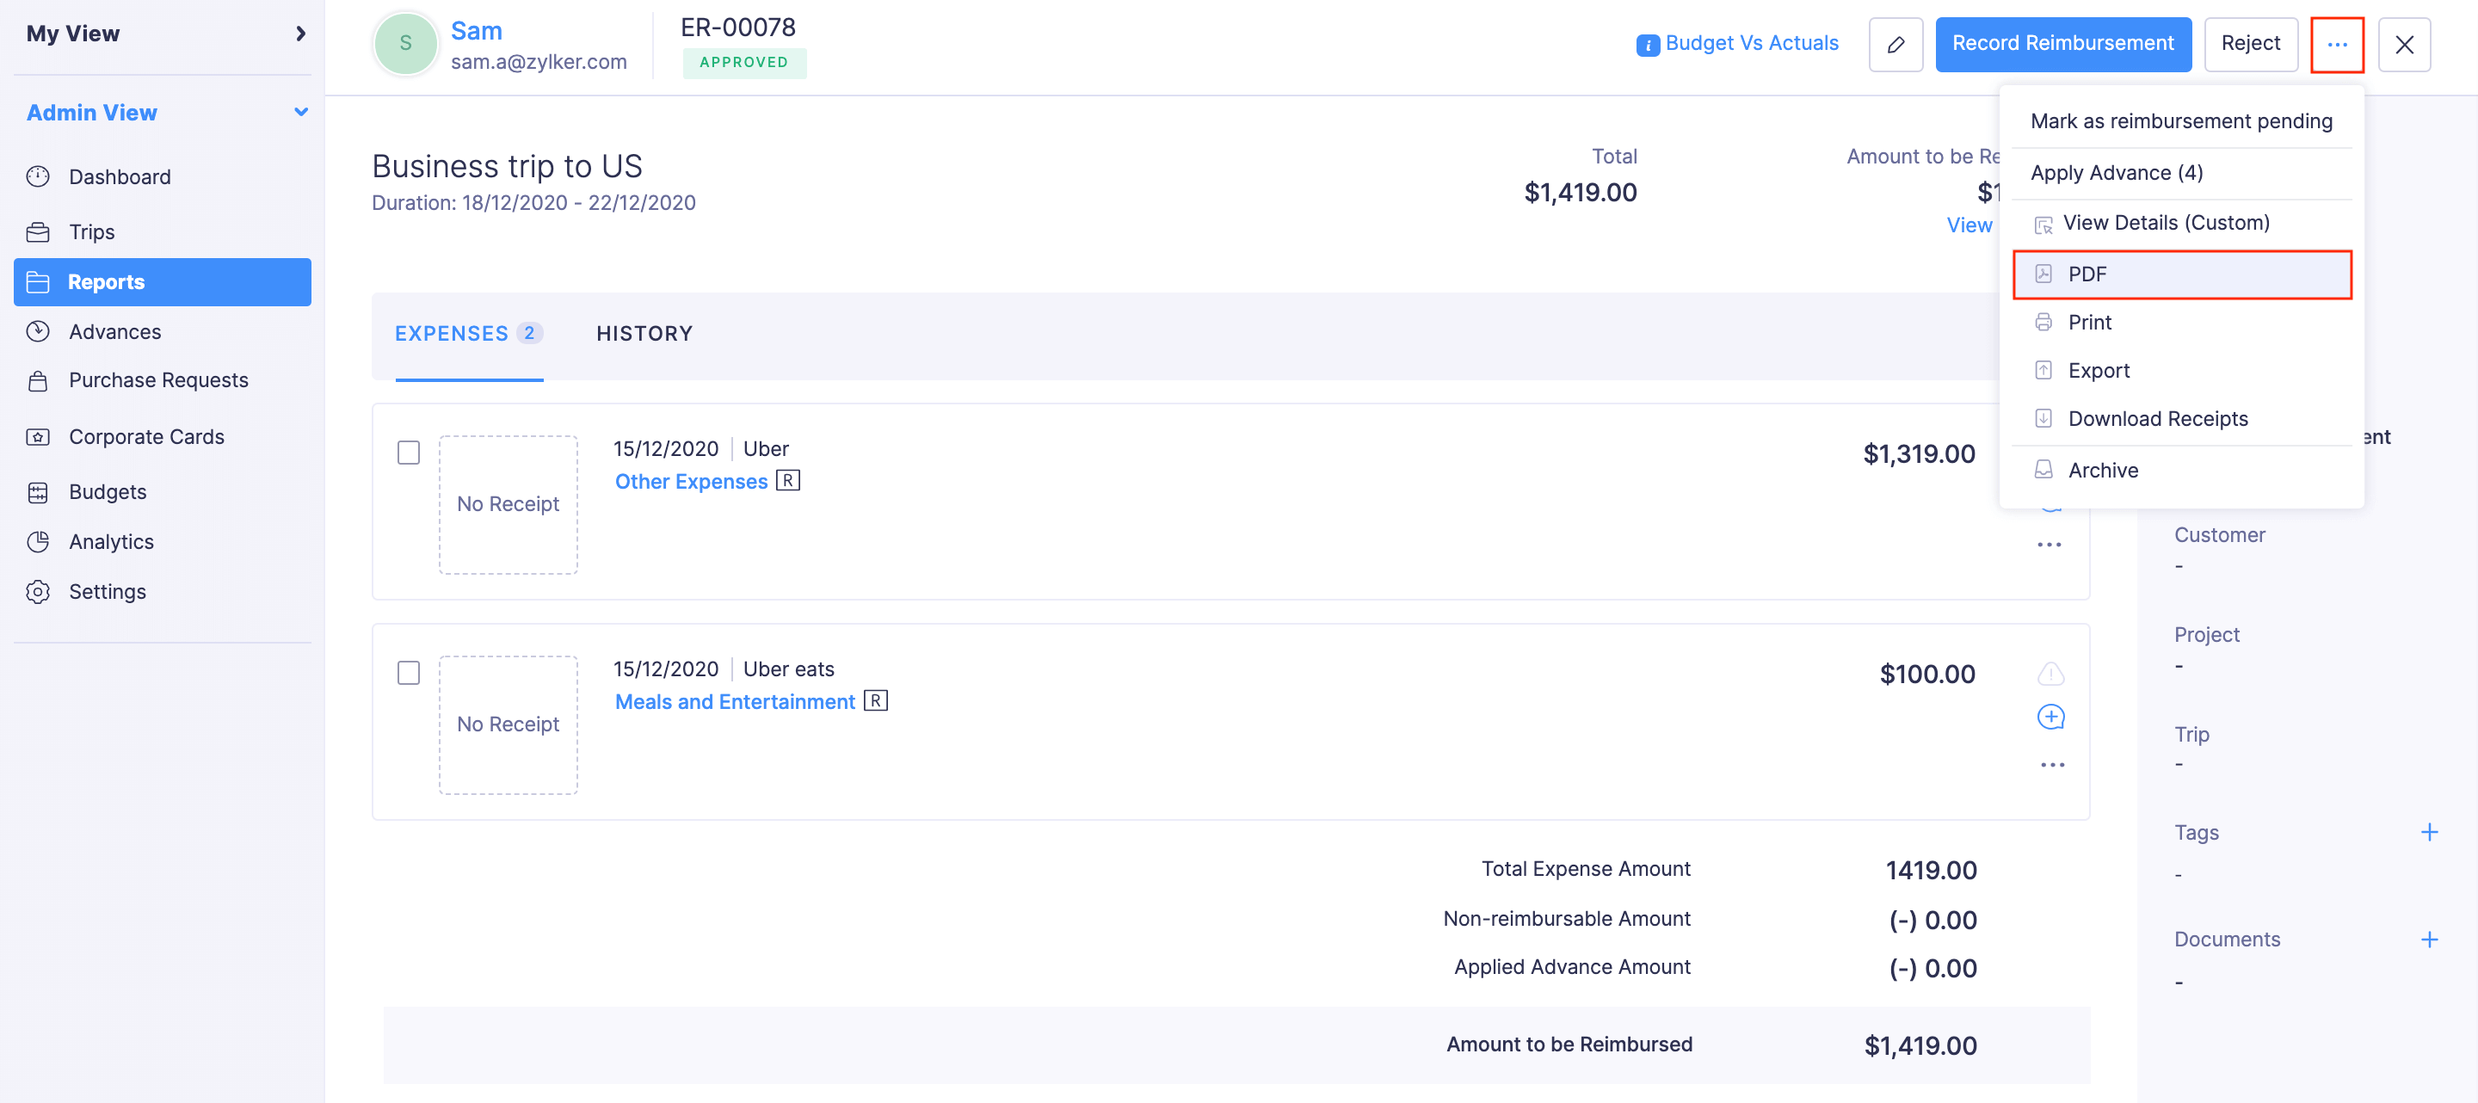The image size is (2478, 1103).
Task: Click Sam's avatar thumbnail
Action: tap(405, 42)
